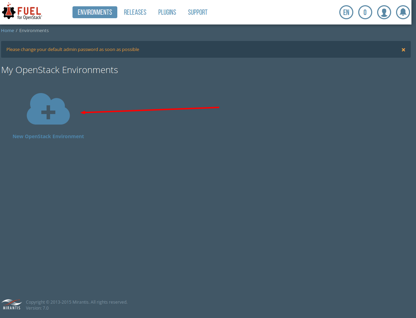Viewport: 416px width, 318px height.
Task: Go to the Support tab
Action: coord(197,12)
